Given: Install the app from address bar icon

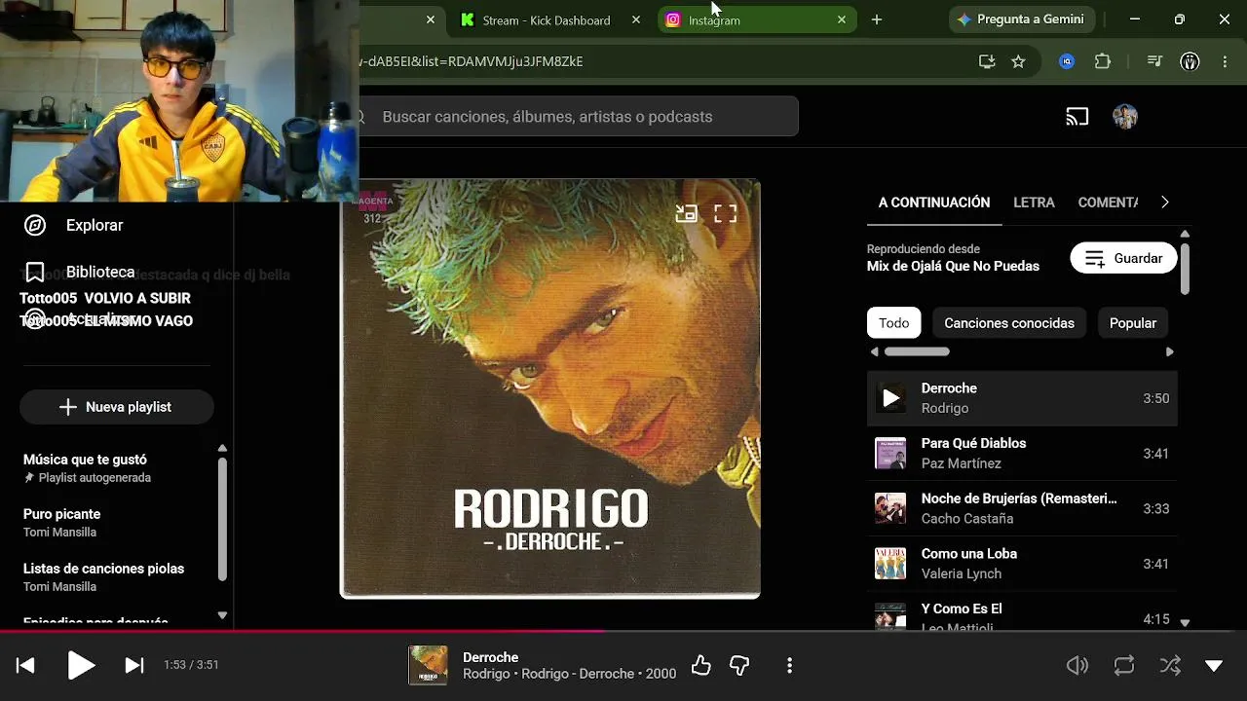Looking at the screenshot, I should [x=987, y=61].
